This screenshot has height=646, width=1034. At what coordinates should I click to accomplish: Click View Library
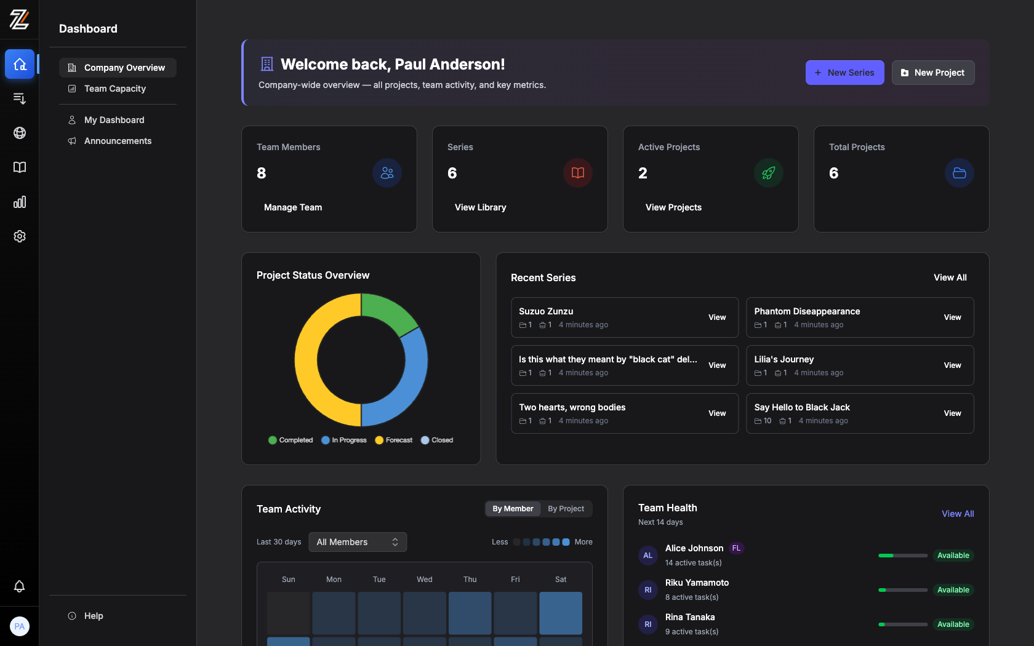click(x=481, y=207)
